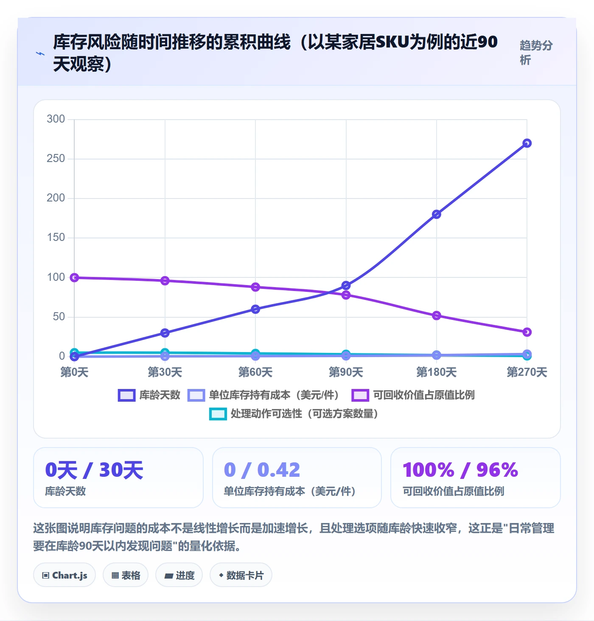Click the 库龄天数 data point at 第270天
594x621 pixels.
tap(527, 143)
